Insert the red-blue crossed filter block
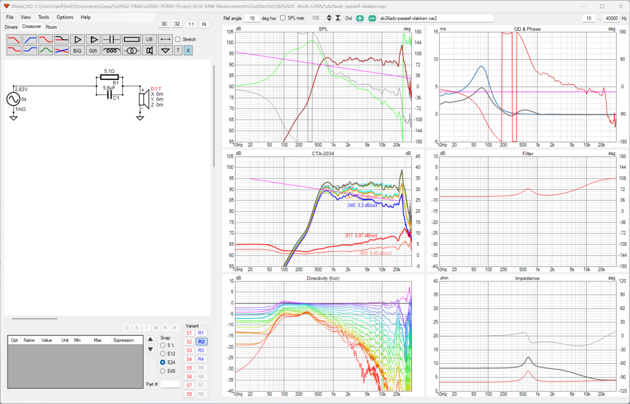The width and height of the screenshot is (630, 404). click(x=62, y=50)
